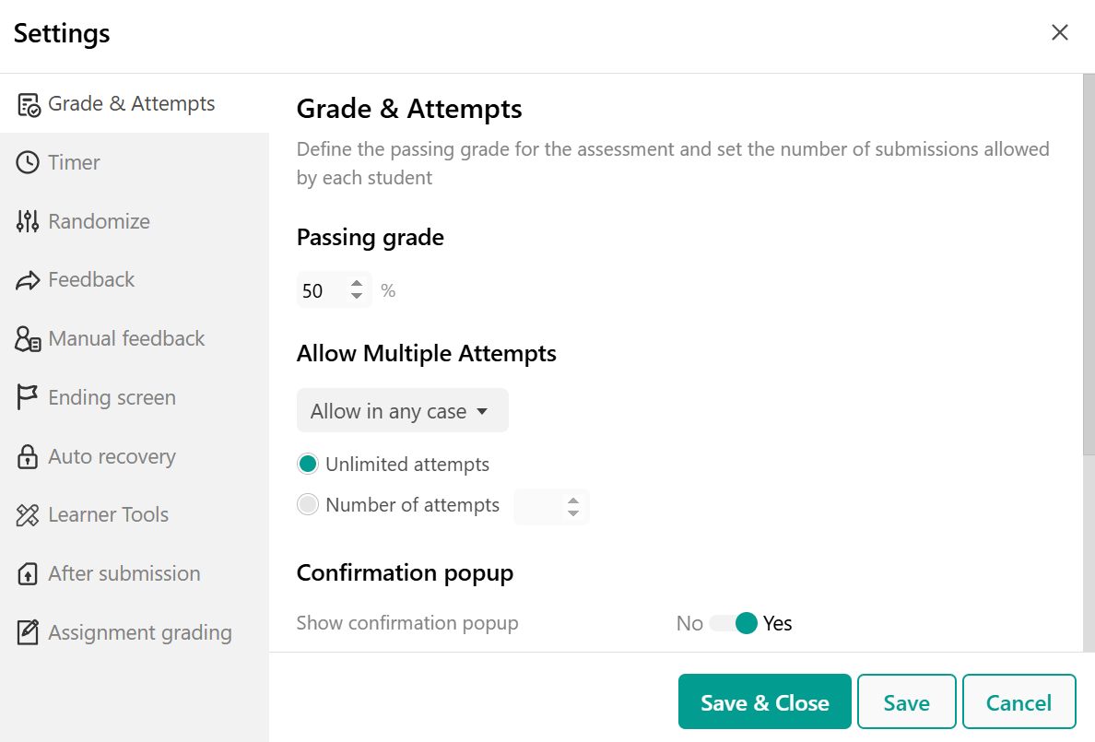Toggle the Show confirmation popup switch
The height and width of the screenshot is (742, 1095).
point(734,623)
